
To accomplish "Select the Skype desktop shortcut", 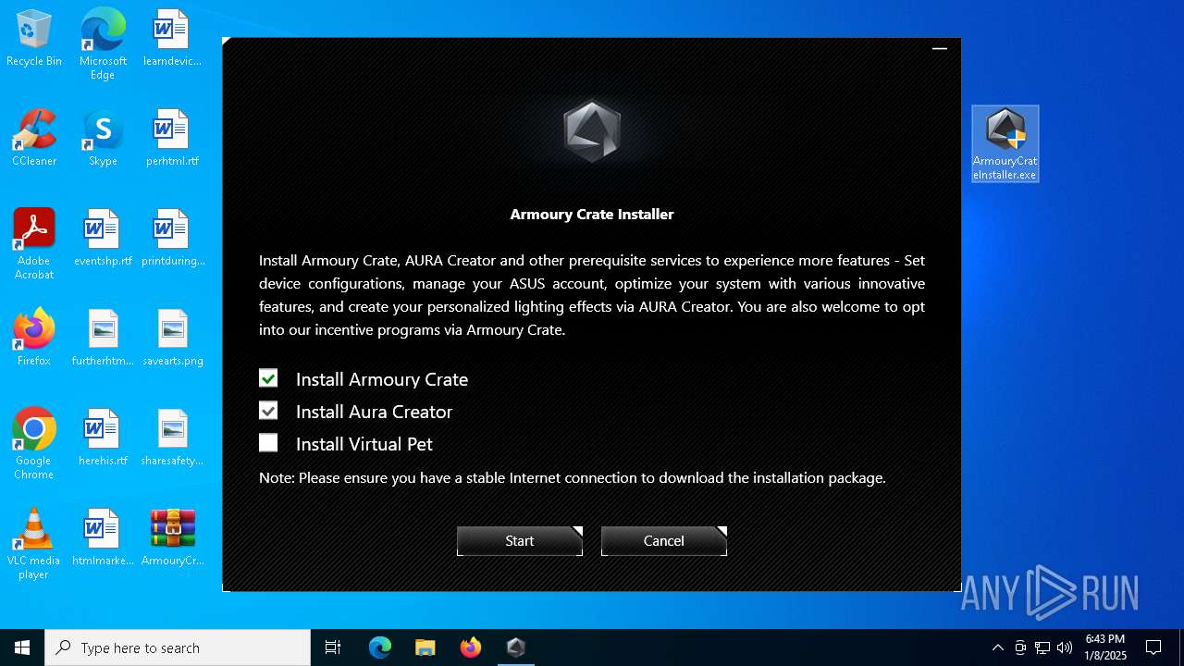I will 103,139.
